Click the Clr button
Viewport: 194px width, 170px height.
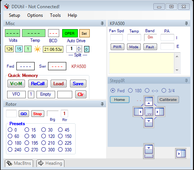coord(81,95)
